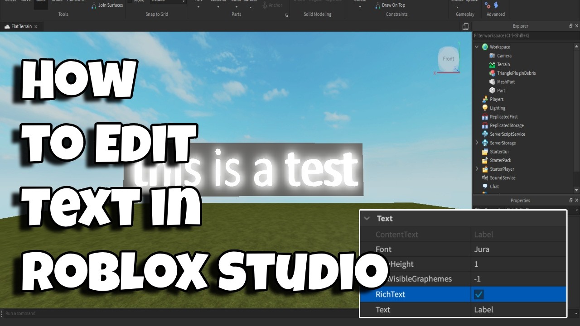Select the ServerStorage icon
The width and height of the screenshot is (580, 326).
[x=485, y=143]
